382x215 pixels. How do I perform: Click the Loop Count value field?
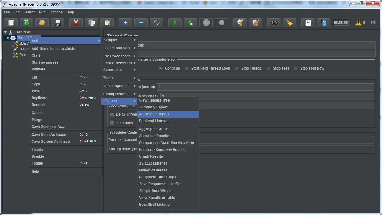click(x=286, y=106)
